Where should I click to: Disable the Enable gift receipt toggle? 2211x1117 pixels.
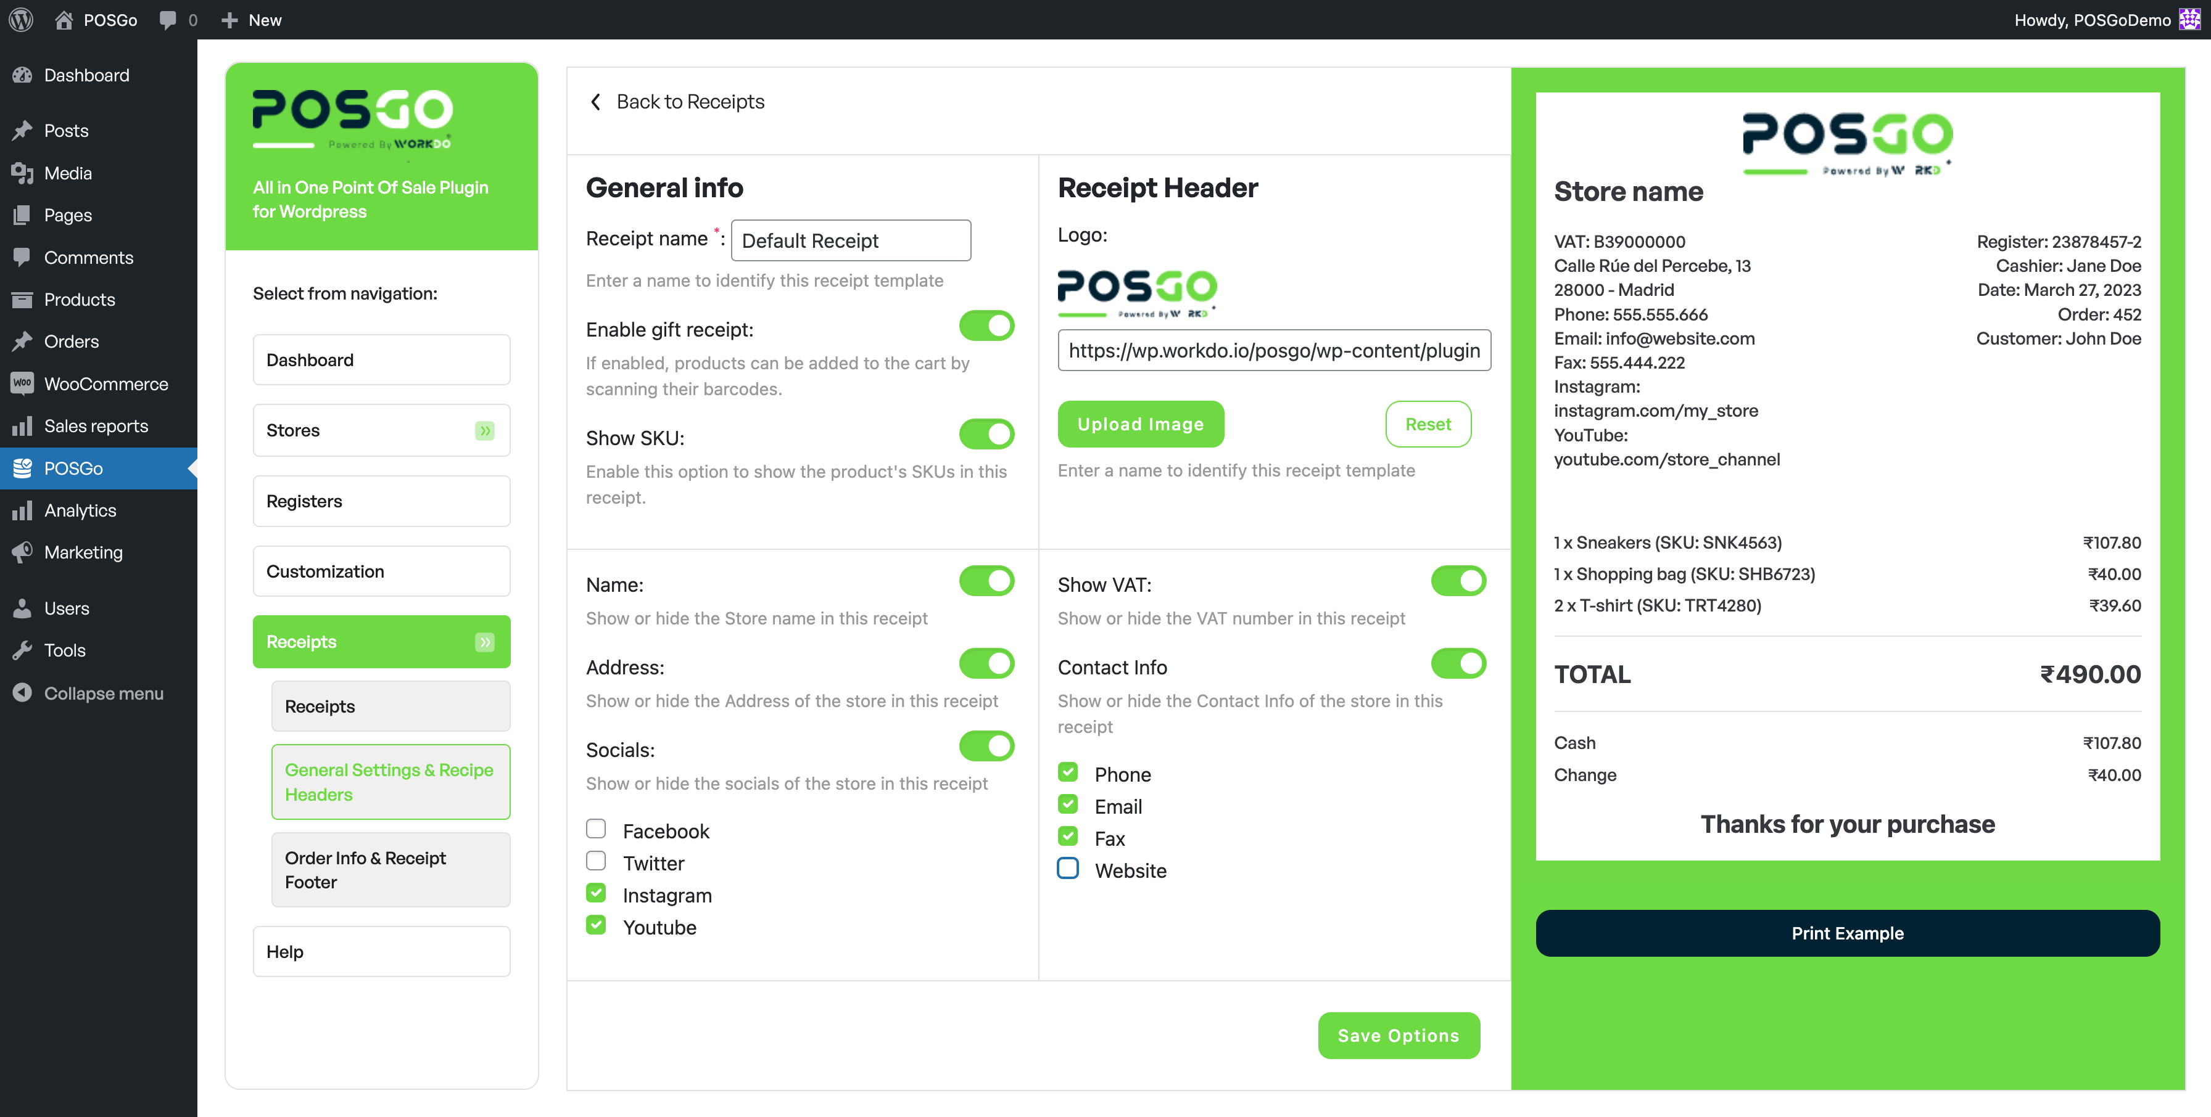tap(986, 326)
